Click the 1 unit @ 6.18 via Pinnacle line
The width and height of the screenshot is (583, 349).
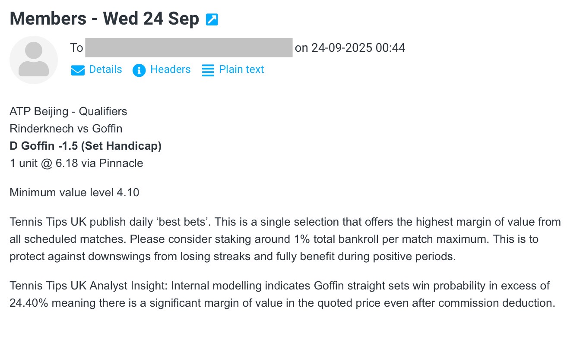(76, 163)
